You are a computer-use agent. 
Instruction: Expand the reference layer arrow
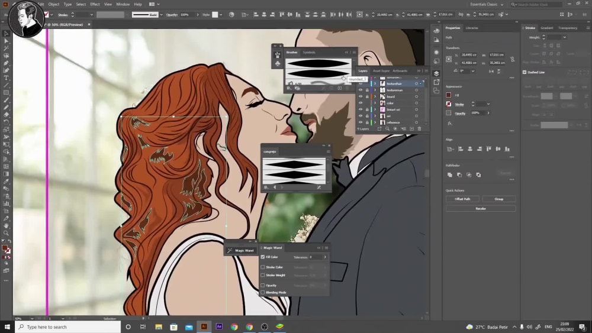pos(375,122)
